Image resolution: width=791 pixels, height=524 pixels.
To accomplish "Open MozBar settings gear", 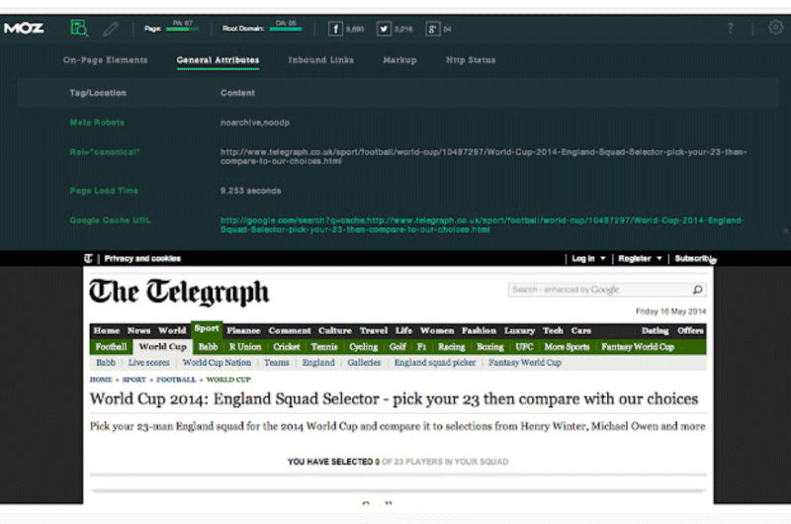I will click(775, 28).
